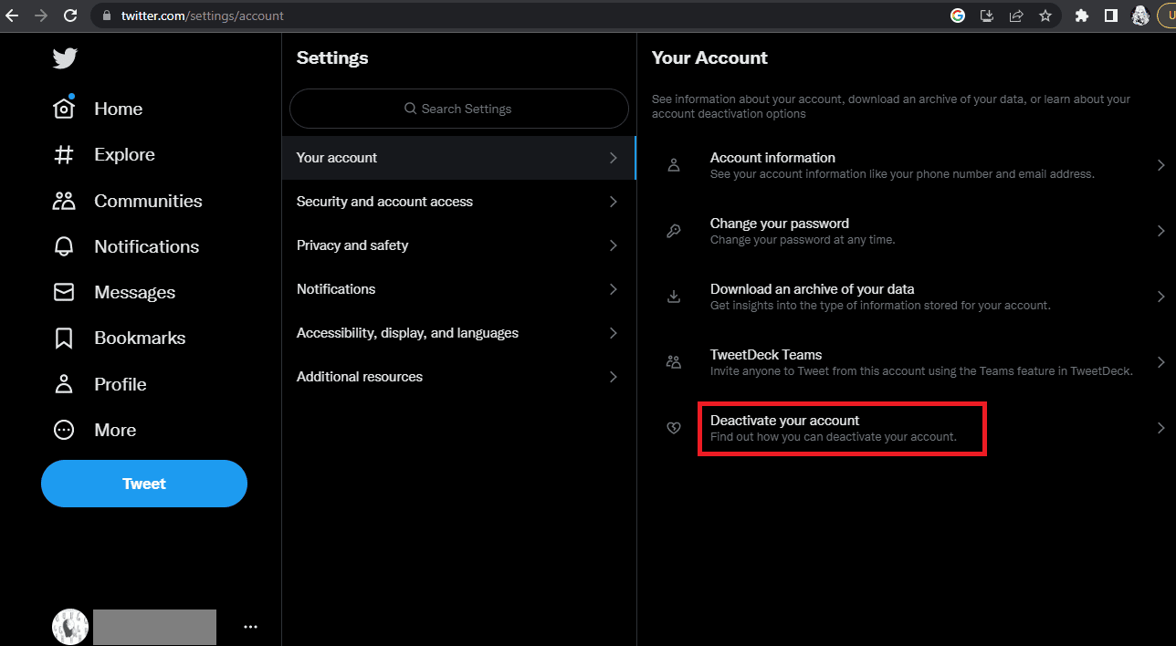Expand Security and account access chevron
Viewport: 1176px width, 646px height.
pos(614,202)
